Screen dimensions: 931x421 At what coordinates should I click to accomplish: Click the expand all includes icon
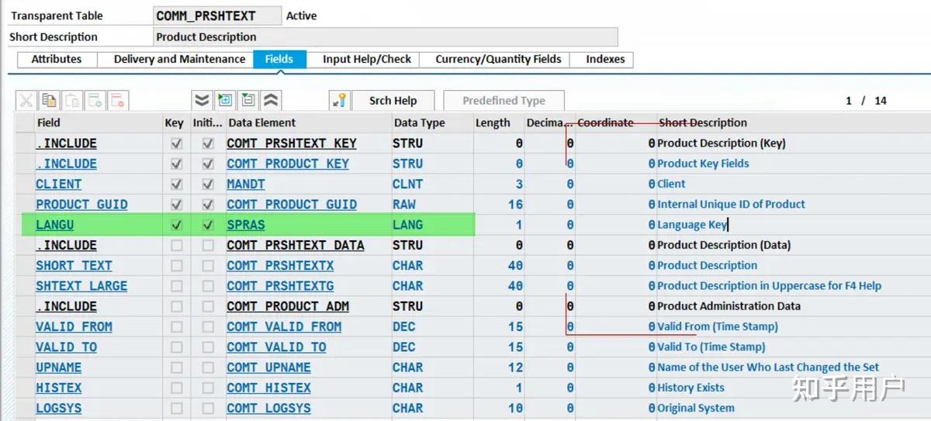(x=202, y=100)
